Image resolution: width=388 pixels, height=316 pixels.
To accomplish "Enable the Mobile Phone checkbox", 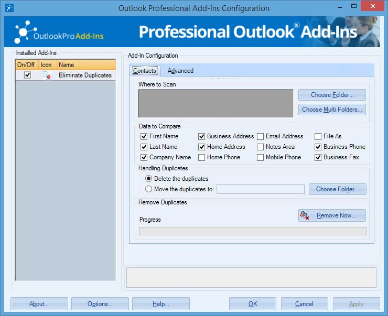I will (260, 157).
